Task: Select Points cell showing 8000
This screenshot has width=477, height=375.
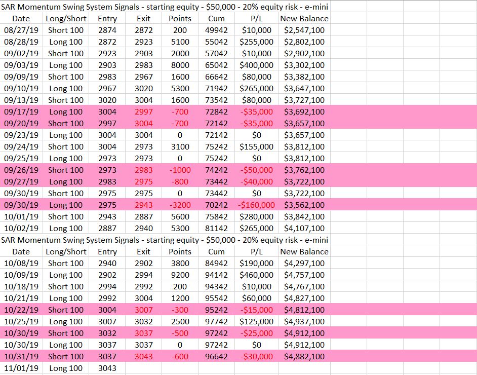Action: 180,65
